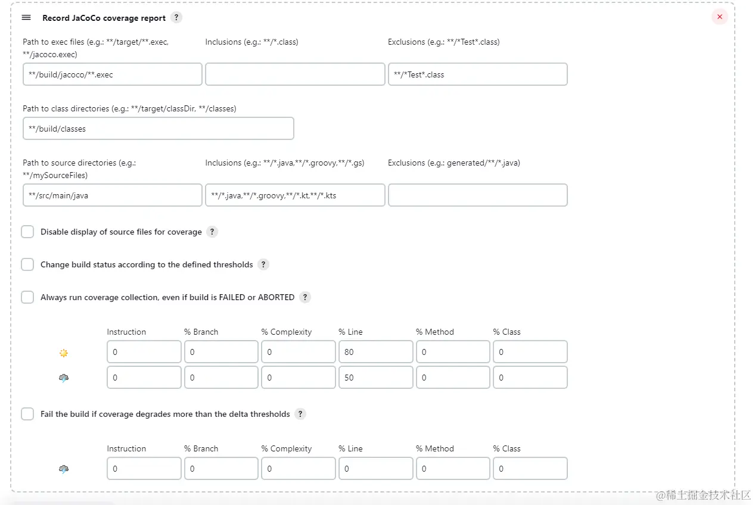Click the 'Path to class directories' label

(x=129, y=109)
